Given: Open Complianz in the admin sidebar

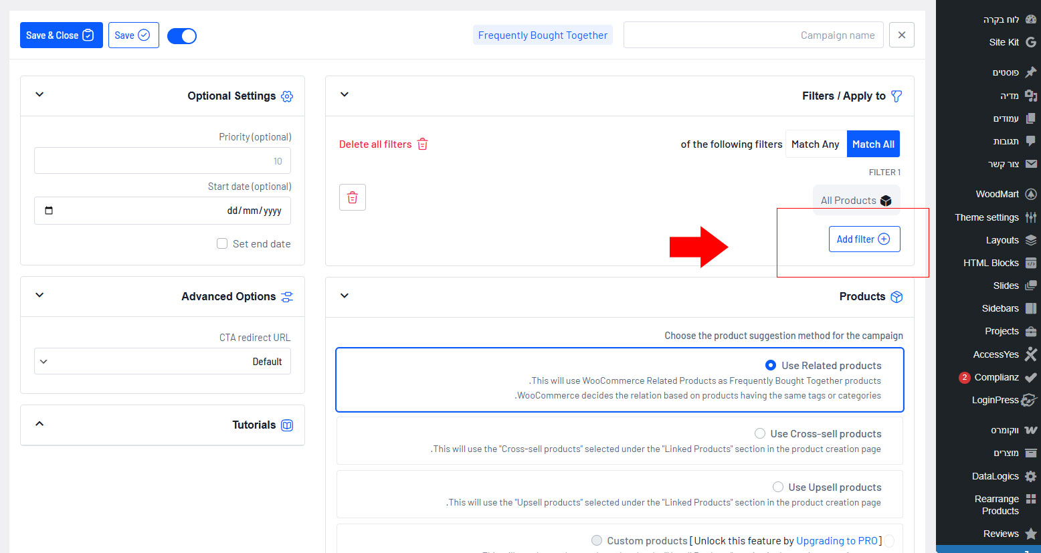Looking at the screenshot, I should click(996, 377).
